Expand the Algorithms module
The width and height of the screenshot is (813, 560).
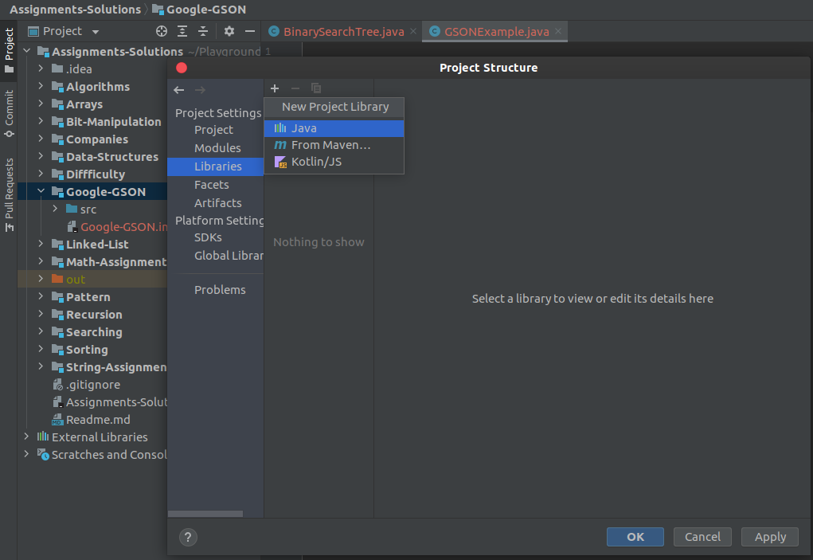[x=41, y=86]
